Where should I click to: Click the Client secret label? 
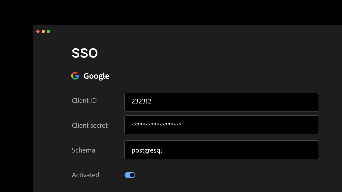click(90, 126)
